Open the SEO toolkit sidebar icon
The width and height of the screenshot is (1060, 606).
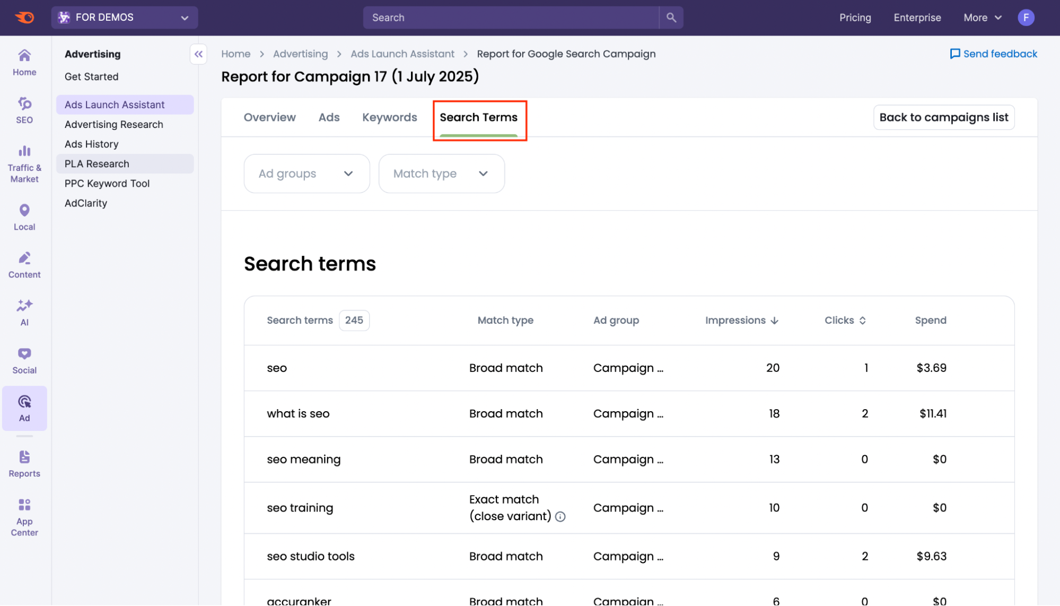[x=24, y=109]
